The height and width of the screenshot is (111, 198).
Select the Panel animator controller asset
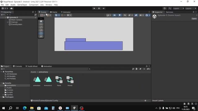(59, 81)
